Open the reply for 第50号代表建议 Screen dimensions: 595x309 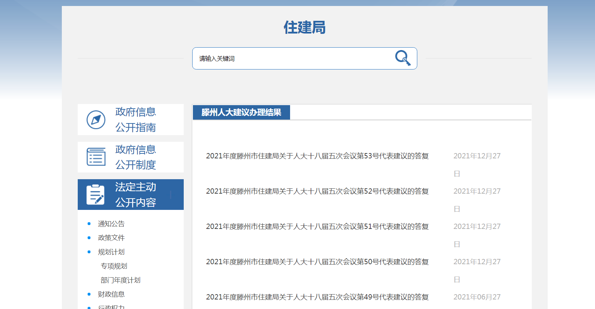(x=317, y=262)
